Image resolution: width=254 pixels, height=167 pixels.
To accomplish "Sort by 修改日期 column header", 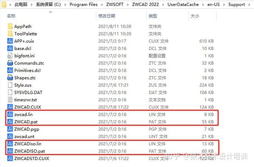I will click(x=107, y=16).
